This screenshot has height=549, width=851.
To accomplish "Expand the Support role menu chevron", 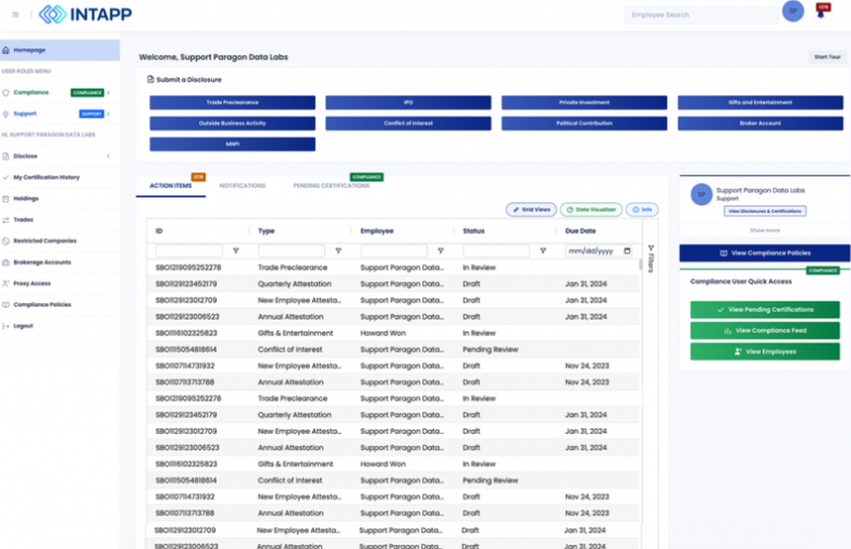I will tap(109, 114).
